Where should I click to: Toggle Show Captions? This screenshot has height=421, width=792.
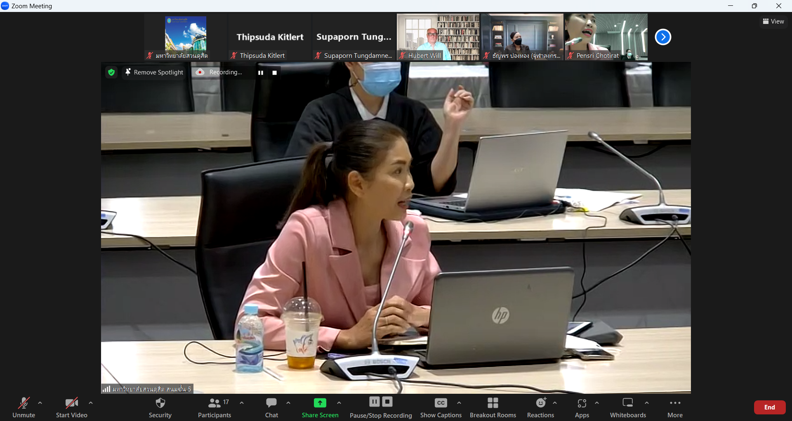(441, 403)
